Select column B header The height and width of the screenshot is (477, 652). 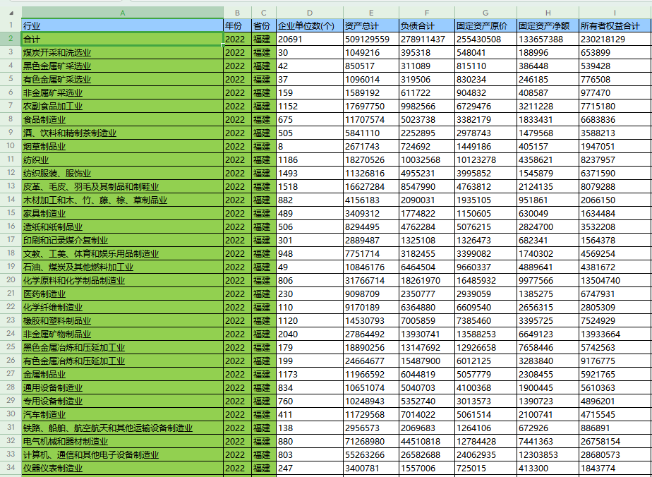coord(237,13)
